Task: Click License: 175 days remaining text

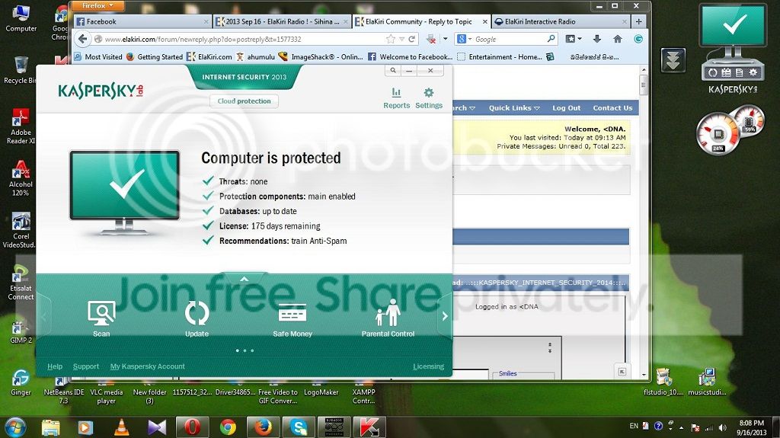Action: pos(270,226)
